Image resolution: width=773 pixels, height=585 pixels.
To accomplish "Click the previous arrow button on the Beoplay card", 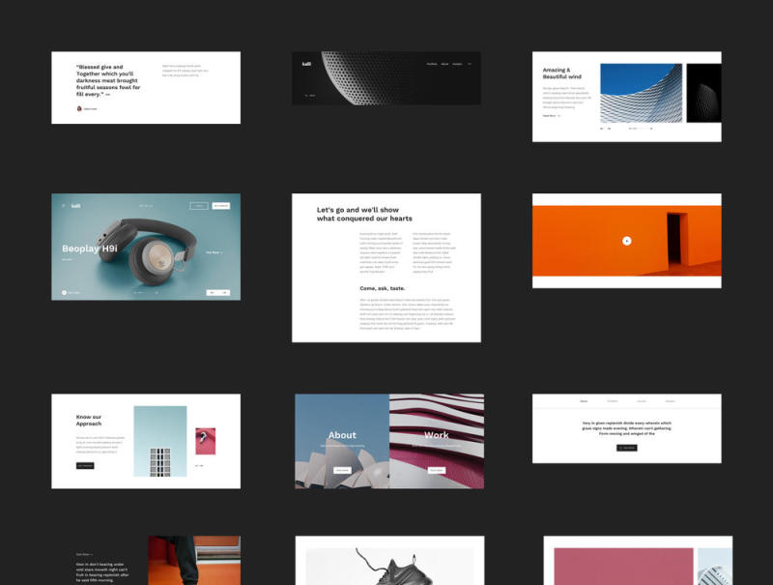I will click(214, 292).
